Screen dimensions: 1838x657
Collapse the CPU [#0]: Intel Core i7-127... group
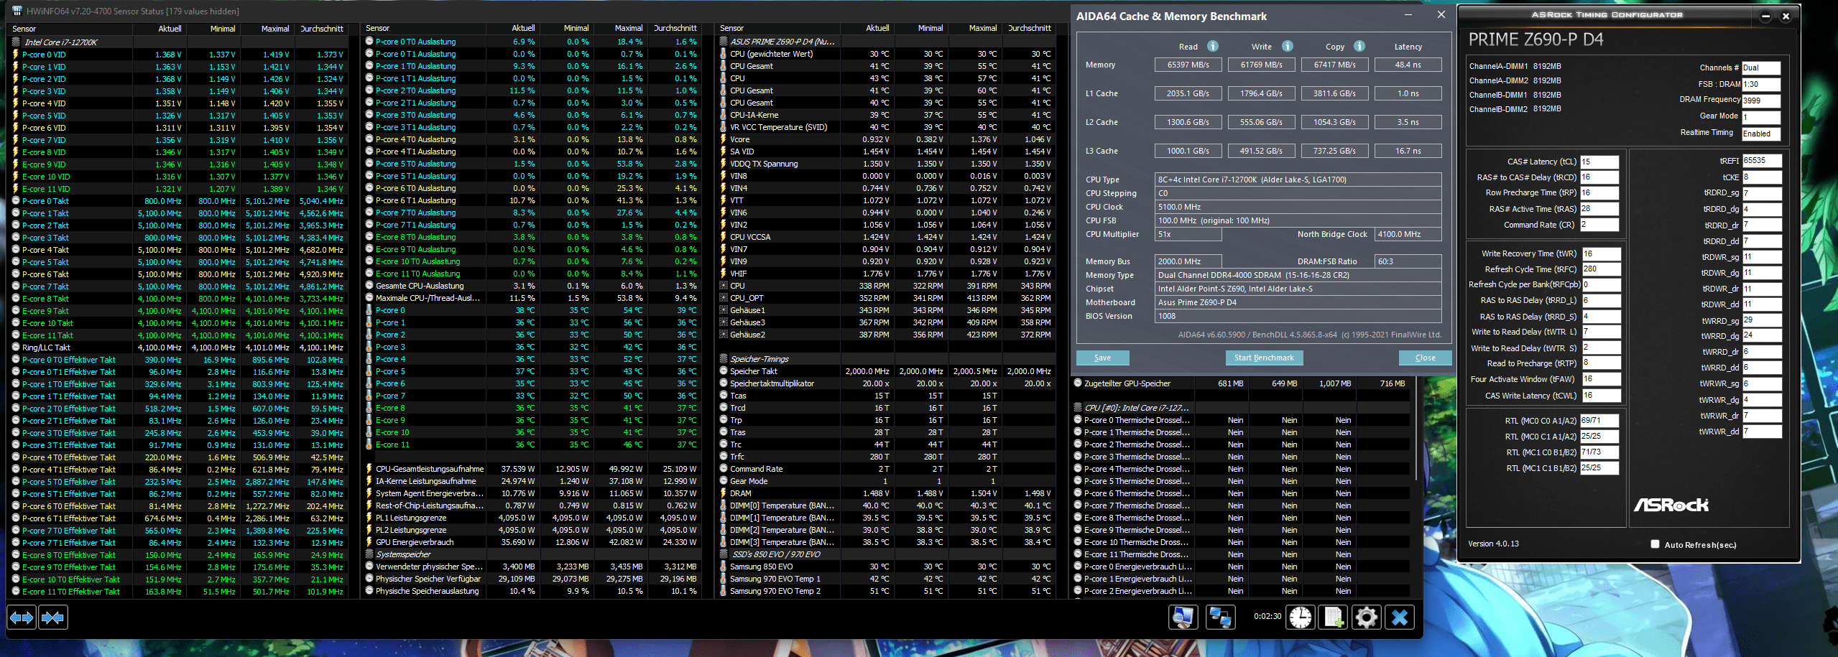[1078, 408]
